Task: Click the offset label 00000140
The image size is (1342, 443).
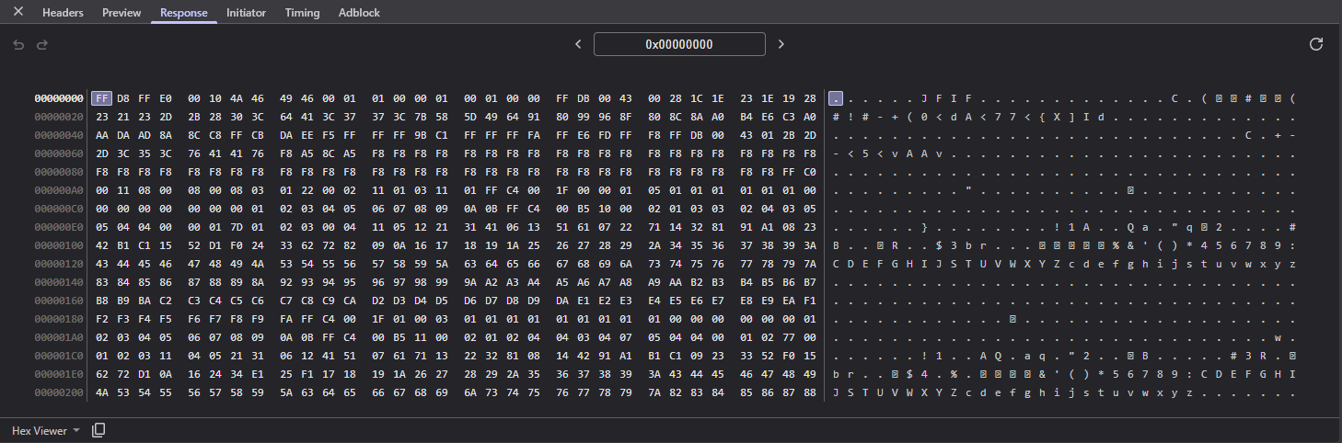Action: pyautogui.click(x=59, y=282)
